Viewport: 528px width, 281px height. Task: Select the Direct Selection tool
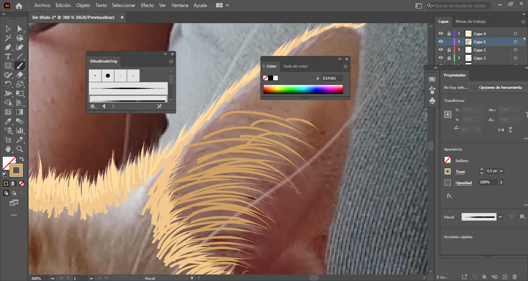pos(19,29)
